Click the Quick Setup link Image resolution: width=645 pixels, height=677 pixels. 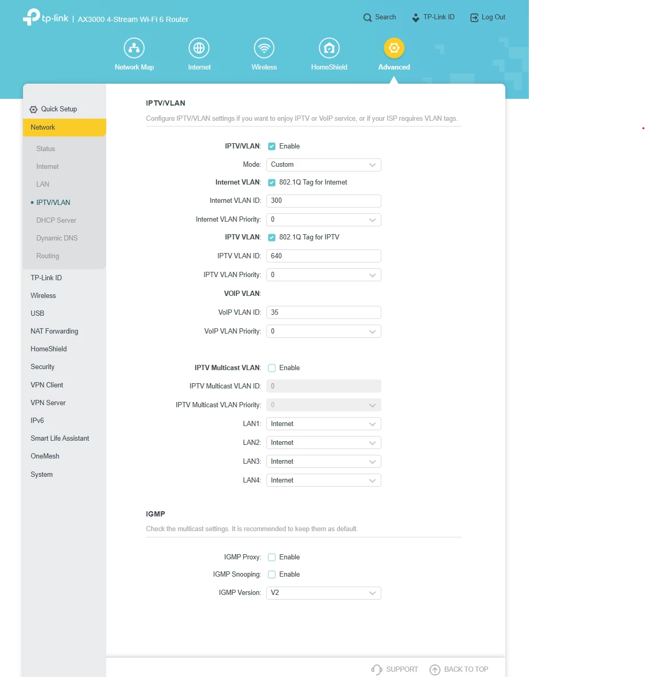point(59,109)
